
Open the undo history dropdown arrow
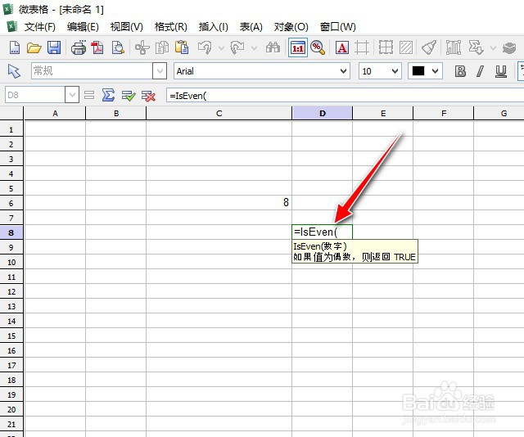[x=221, y=48]
